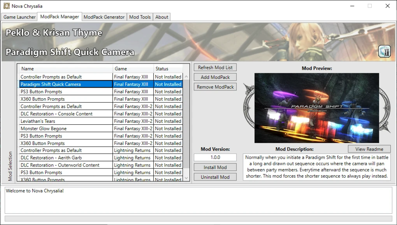Screen dimensions: 397x225
Task: Select DLC Restoration - Console Content mod
Action: point(101,114)
